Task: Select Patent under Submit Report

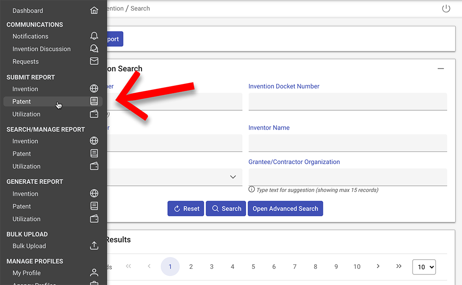Action: pos(22,101)
